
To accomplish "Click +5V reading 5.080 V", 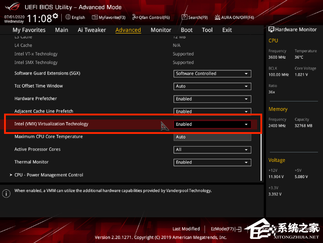I will point(301,177).
